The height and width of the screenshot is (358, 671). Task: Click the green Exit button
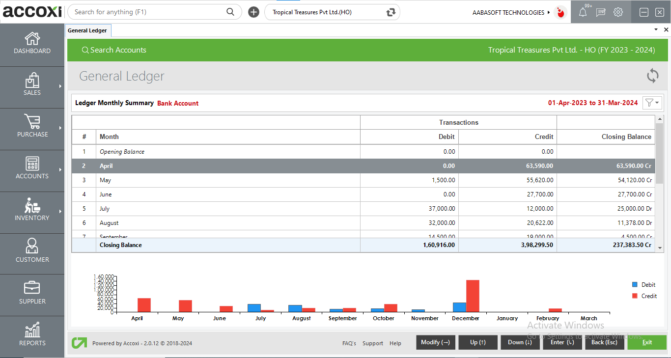point(646,342)
